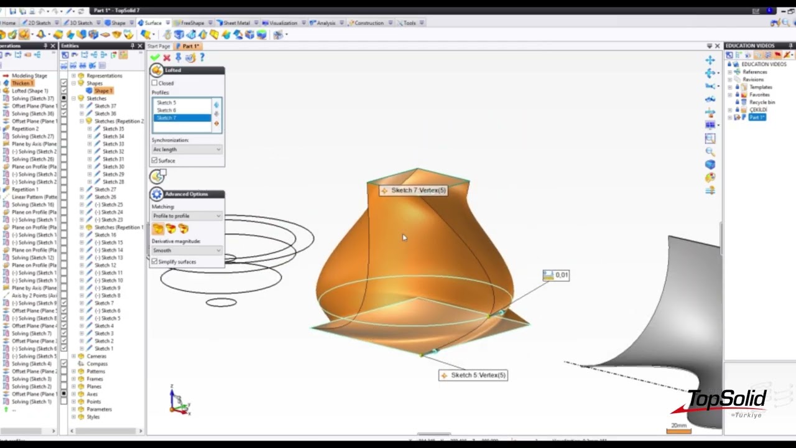Click the blue cube view icon
This screenshot has height=448, width=796.
point(710,164)
